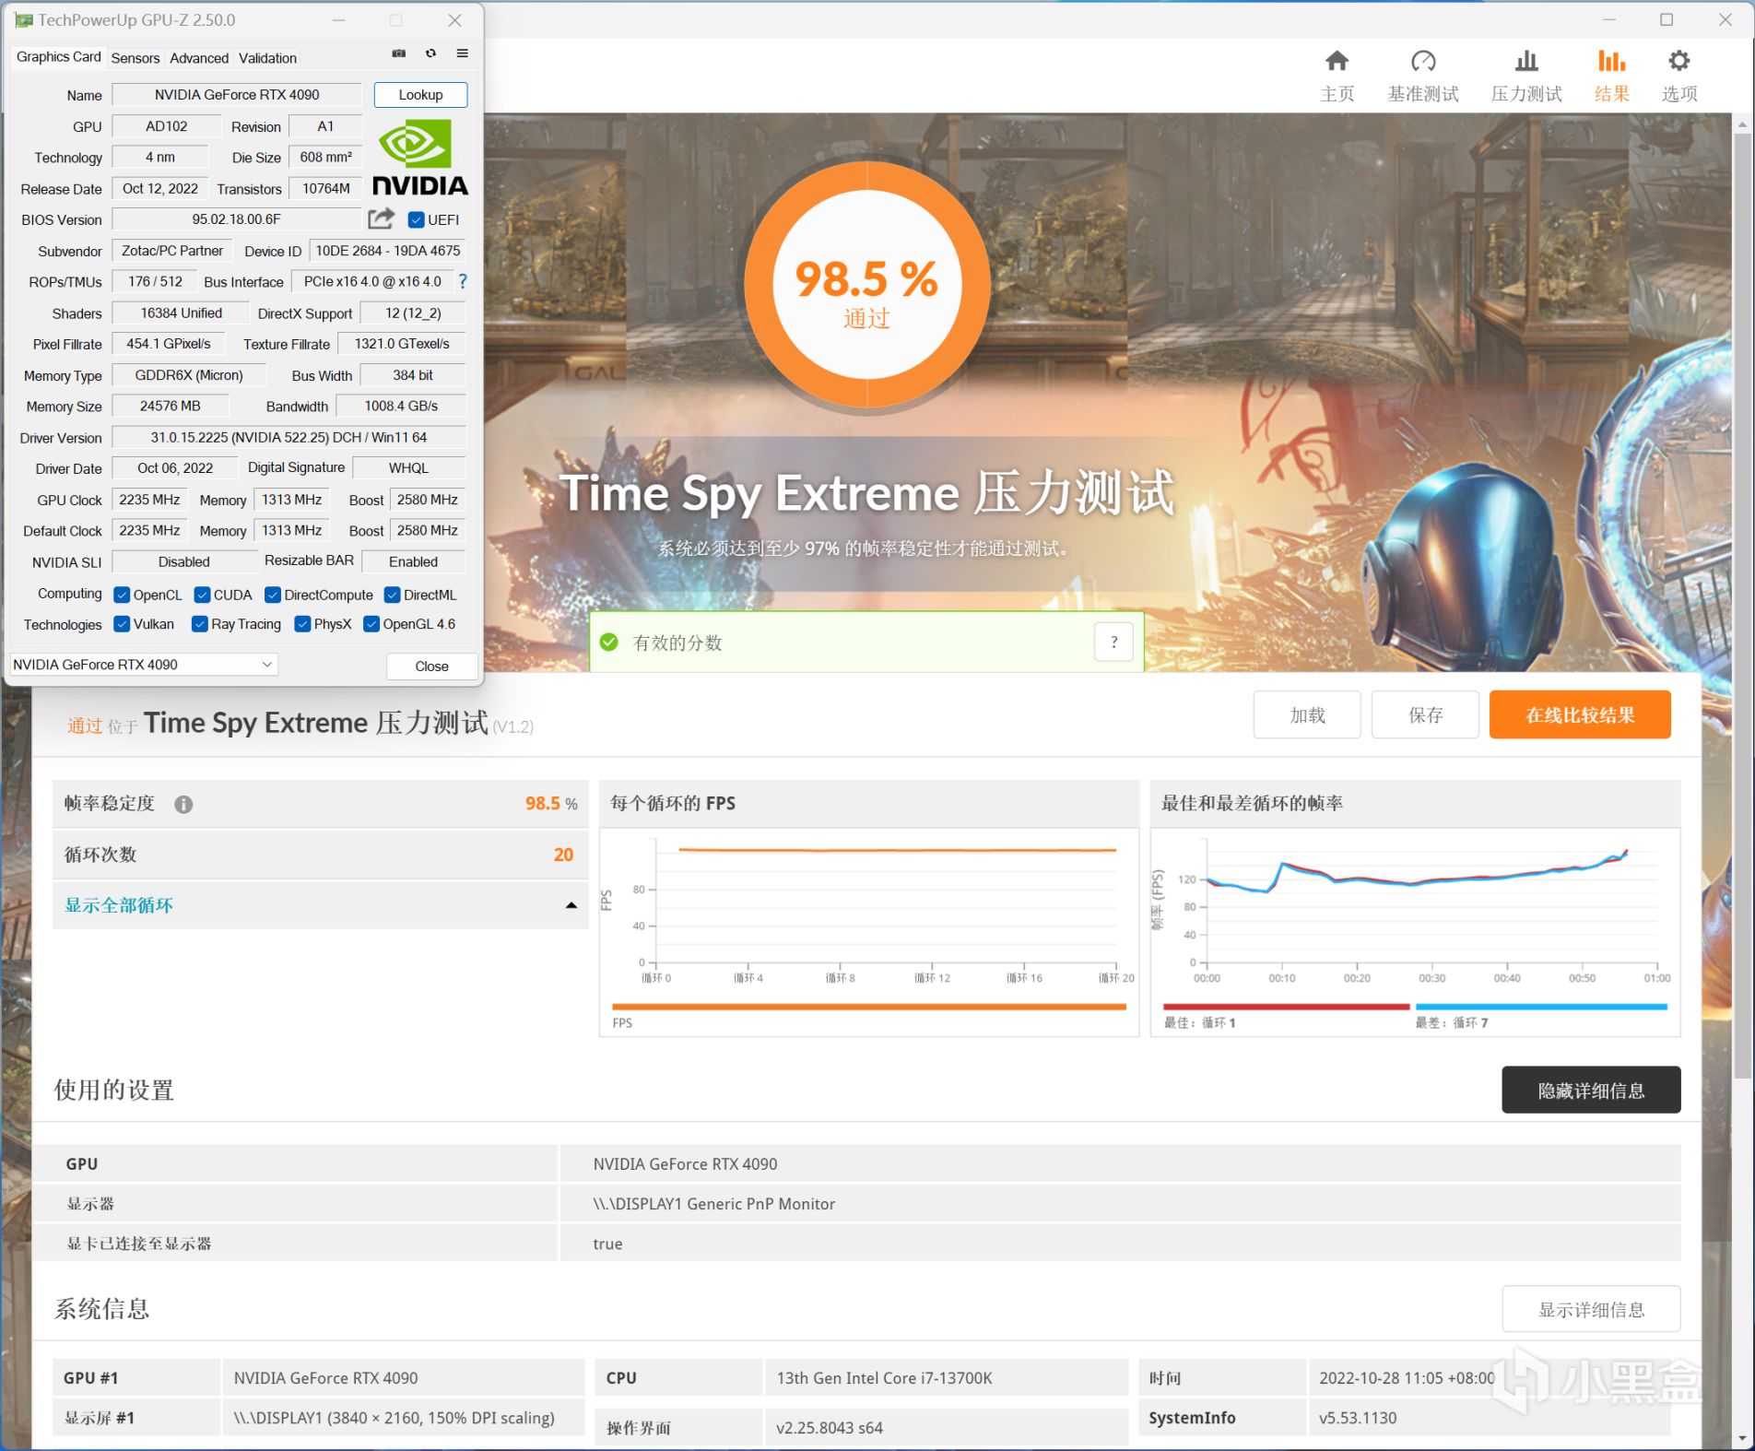Click the GPU Clock 2235 MHz field

coord(149,500)
